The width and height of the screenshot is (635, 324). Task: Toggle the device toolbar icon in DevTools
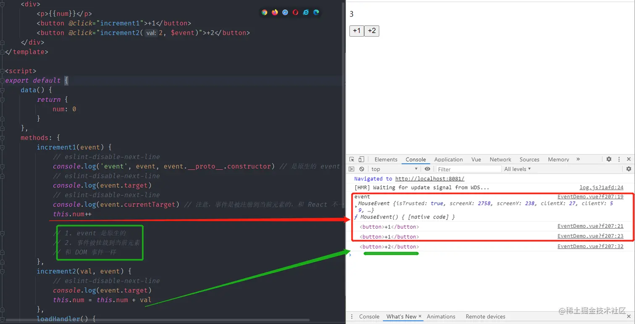click(362, 159)
